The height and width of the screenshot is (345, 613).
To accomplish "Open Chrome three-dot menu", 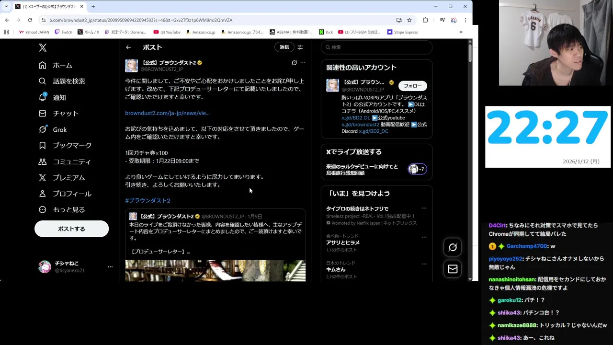I will pyautogui.click(x=465, y=20).
